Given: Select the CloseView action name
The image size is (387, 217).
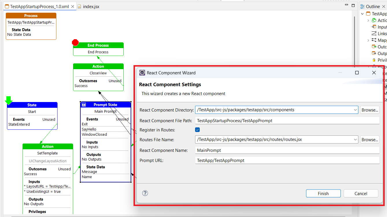Looking at the screenshot, I should pyautogui.click(x=98, y=73).
